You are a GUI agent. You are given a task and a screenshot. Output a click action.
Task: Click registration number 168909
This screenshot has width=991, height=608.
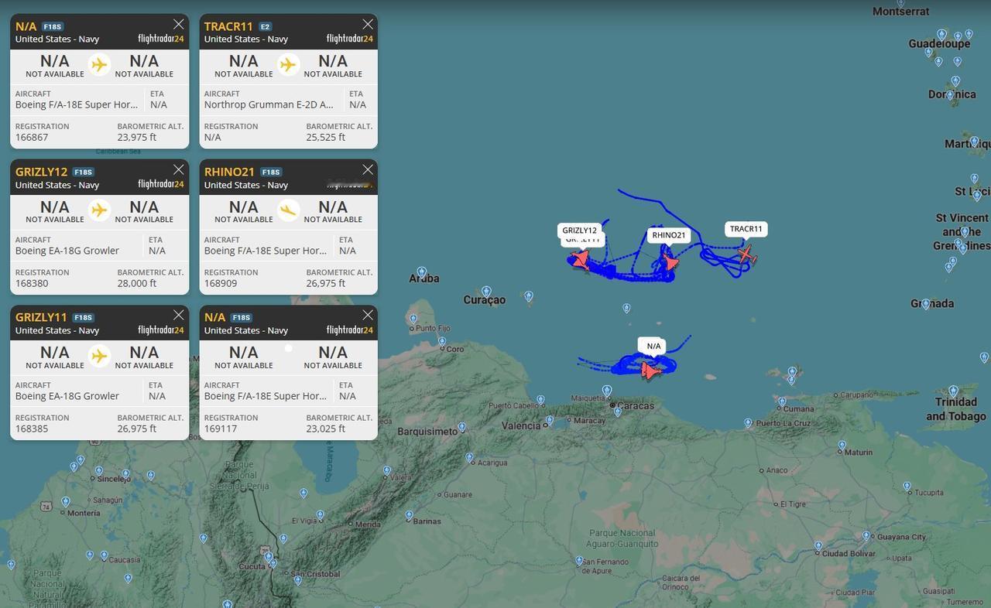[x=221, y=283]
